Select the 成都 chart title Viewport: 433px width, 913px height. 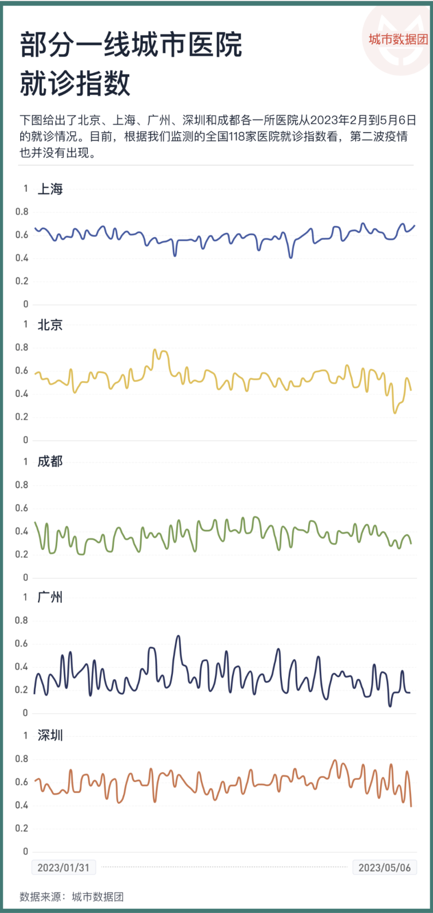point(50,461)
